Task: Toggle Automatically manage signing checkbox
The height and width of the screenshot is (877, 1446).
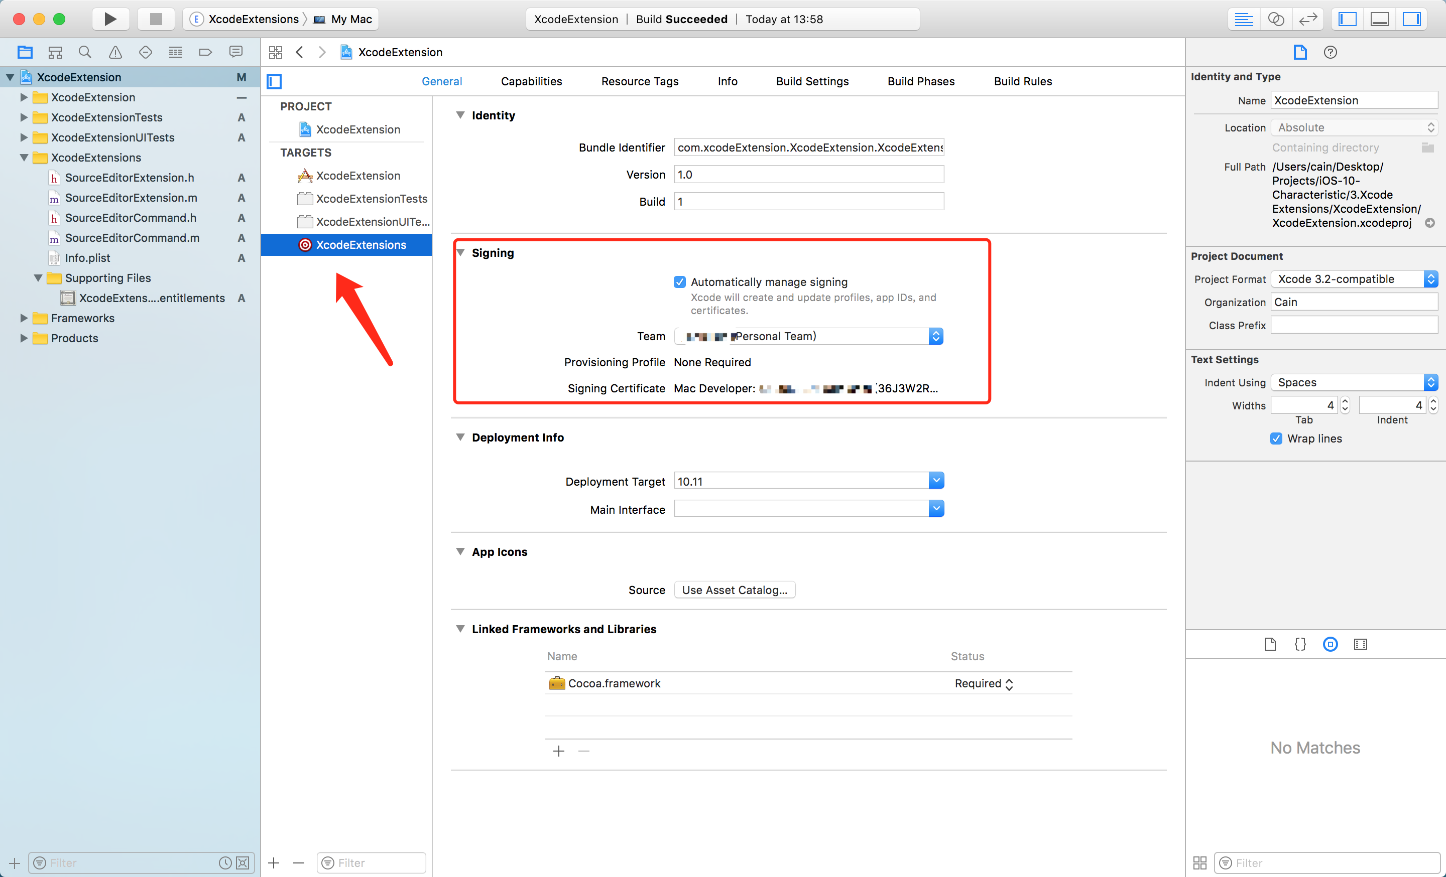Action: (x=680, y=282)
